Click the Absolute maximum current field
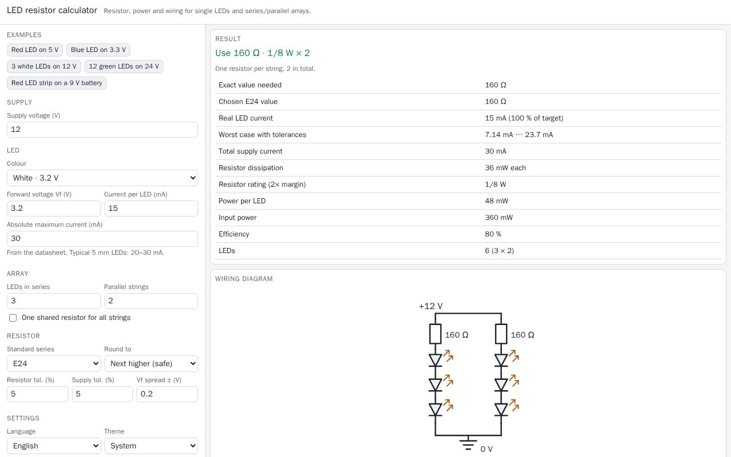The width and height of the screenshot is (731, 457). pyautogui.click(x=102, y=239)
